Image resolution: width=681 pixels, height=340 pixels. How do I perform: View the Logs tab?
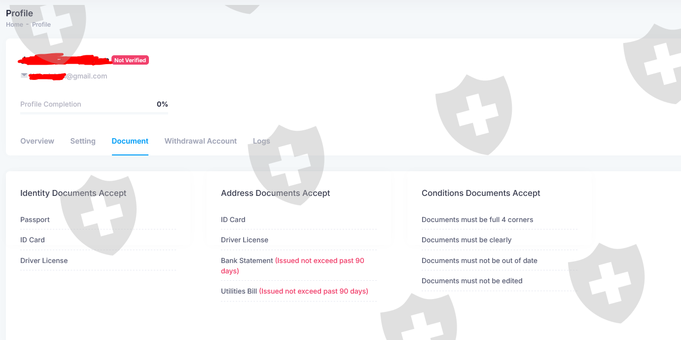[x=261, y=141]
